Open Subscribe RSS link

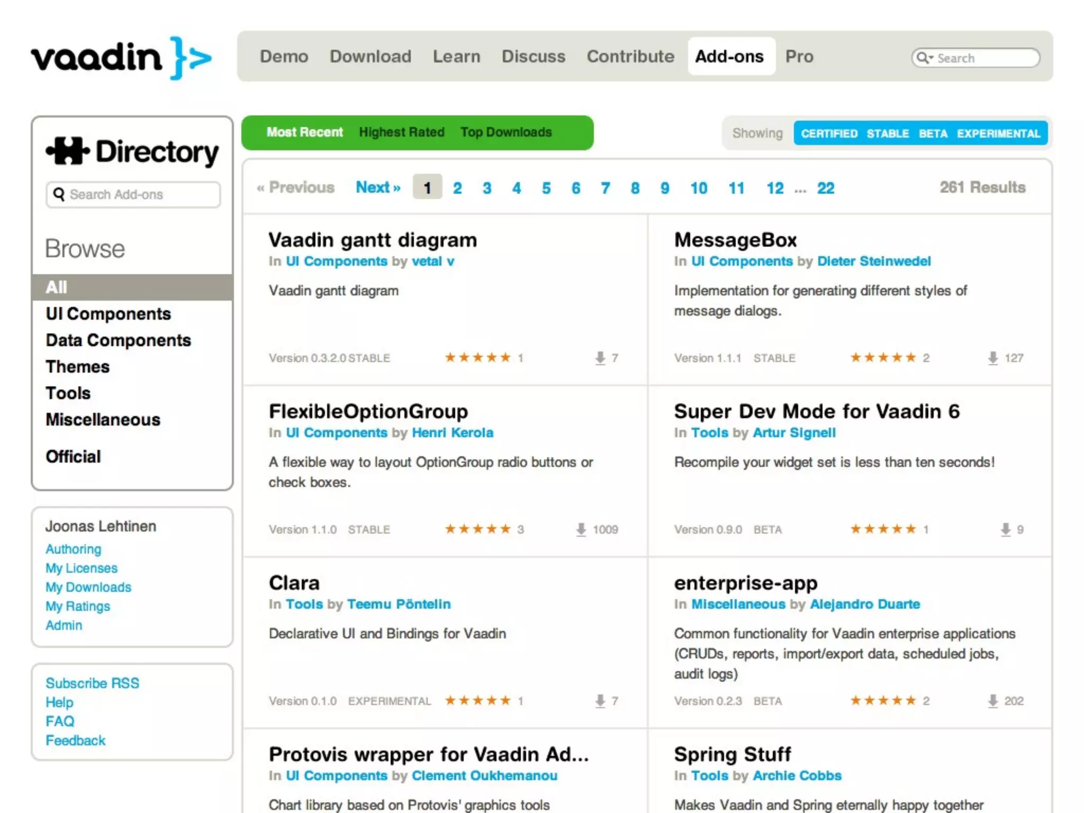tap(92, 683)
